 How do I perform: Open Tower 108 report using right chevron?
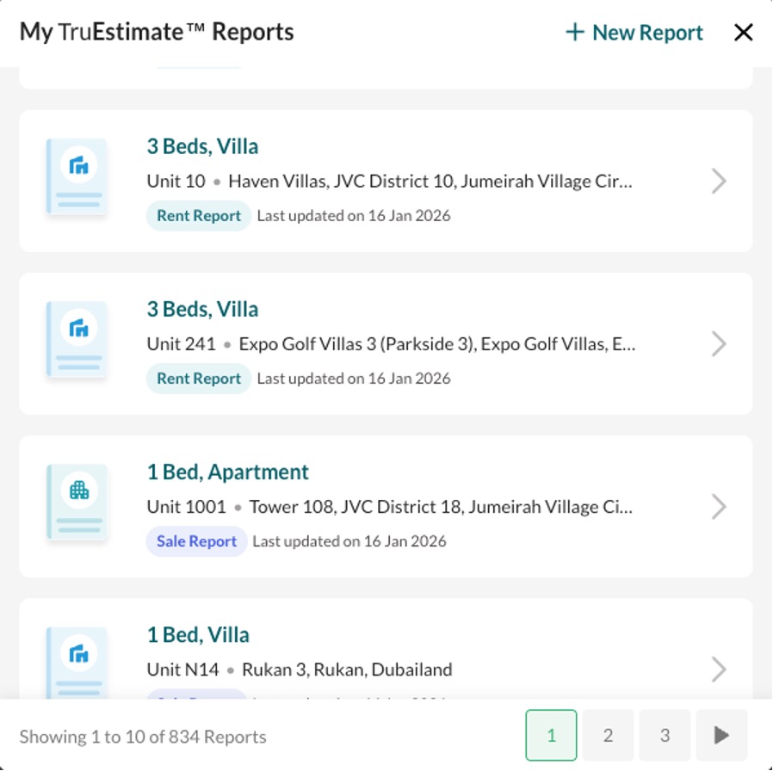(x=719, y=507)
